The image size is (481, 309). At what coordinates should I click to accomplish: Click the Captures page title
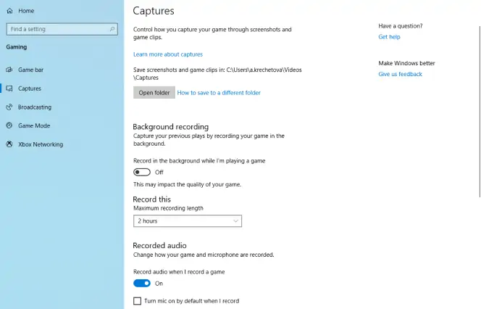[x=154, y=11]
